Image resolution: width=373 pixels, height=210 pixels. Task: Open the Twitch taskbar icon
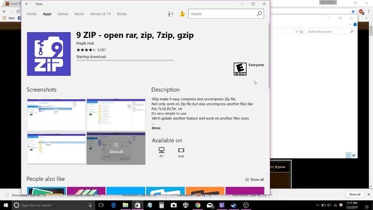pyautogui.click(x=222, y=205)
